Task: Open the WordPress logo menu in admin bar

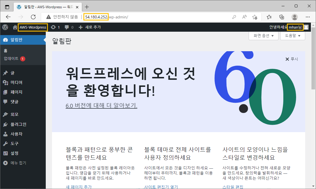Action: [x=5, y=27]
